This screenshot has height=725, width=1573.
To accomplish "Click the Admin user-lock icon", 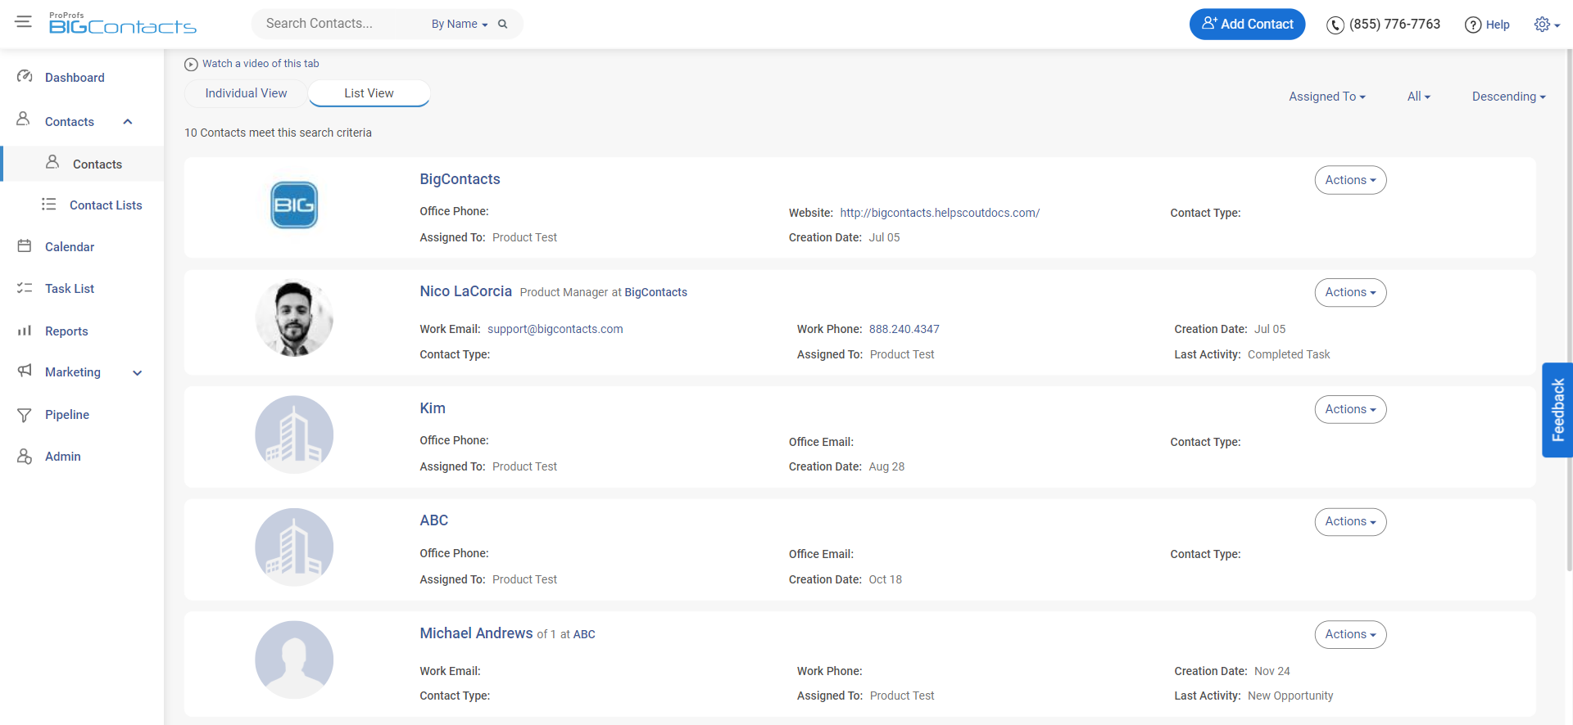I will click(x=25, y=456).
